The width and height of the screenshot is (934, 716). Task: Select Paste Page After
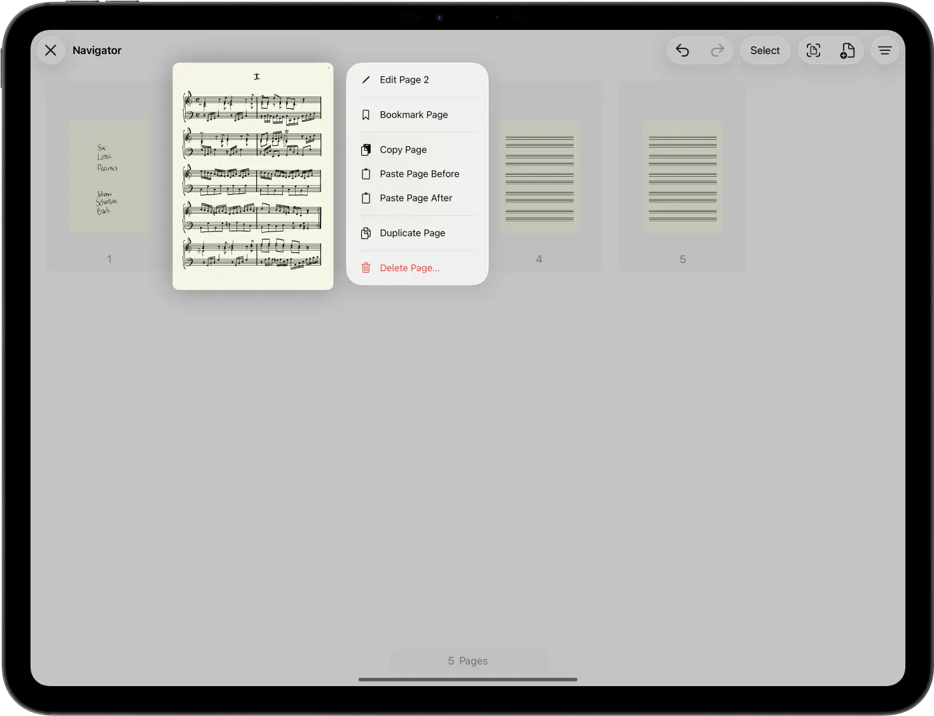tap(417, 198)
